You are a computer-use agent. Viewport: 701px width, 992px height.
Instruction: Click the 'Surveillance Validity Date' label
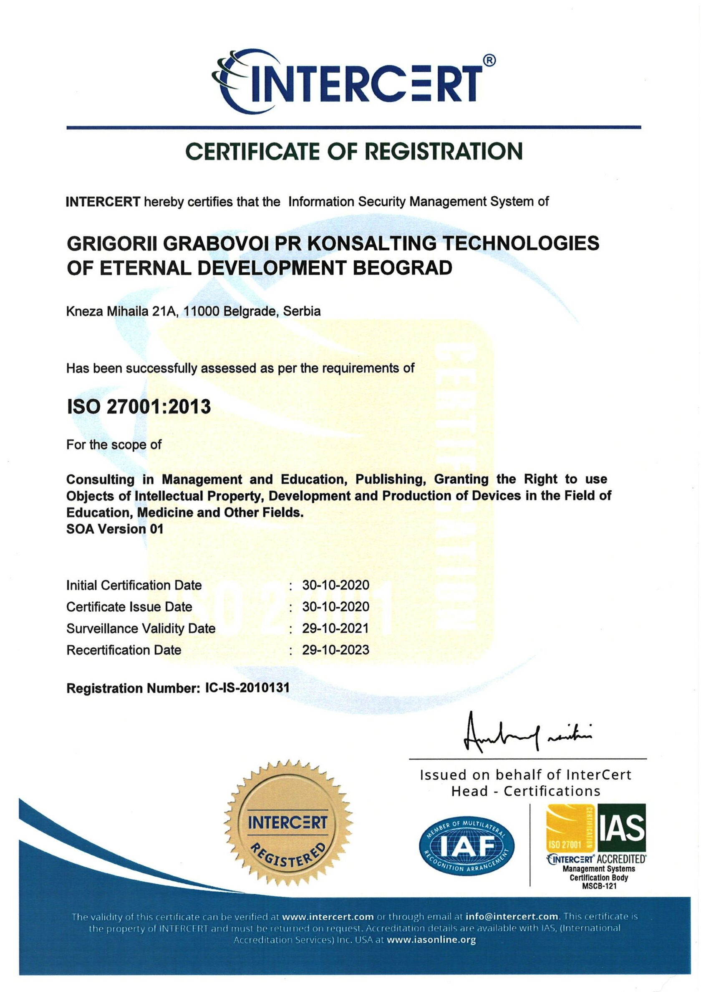point(141,629)
